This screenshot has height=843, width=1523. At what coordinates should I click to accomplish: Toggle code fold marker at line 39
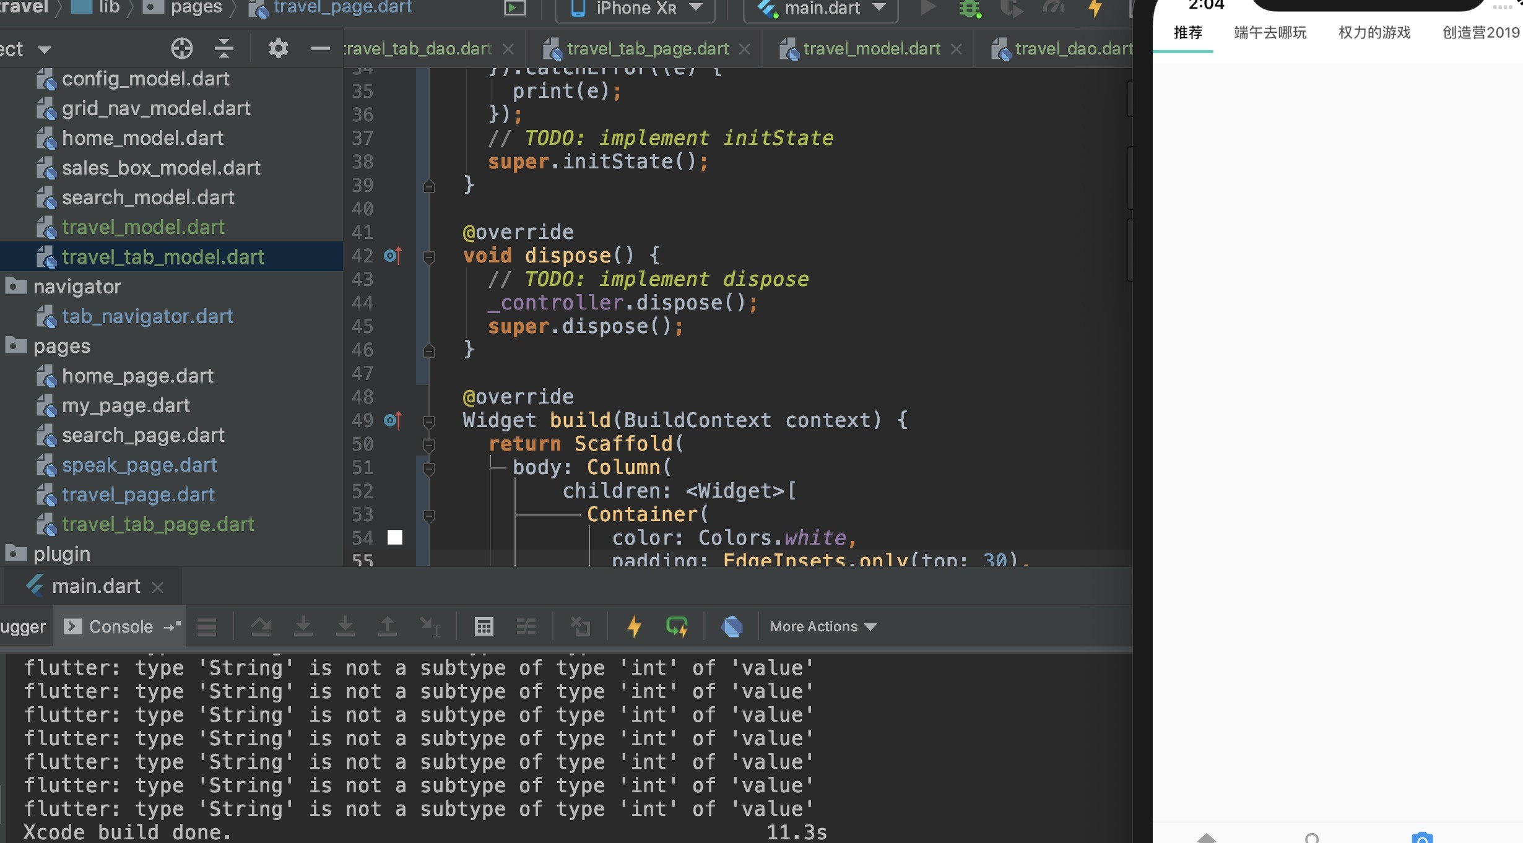pos(428,186)
